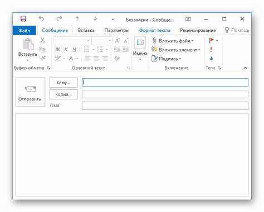Center align text
This screenshot has width=264, height=212.
click(96, 59)
